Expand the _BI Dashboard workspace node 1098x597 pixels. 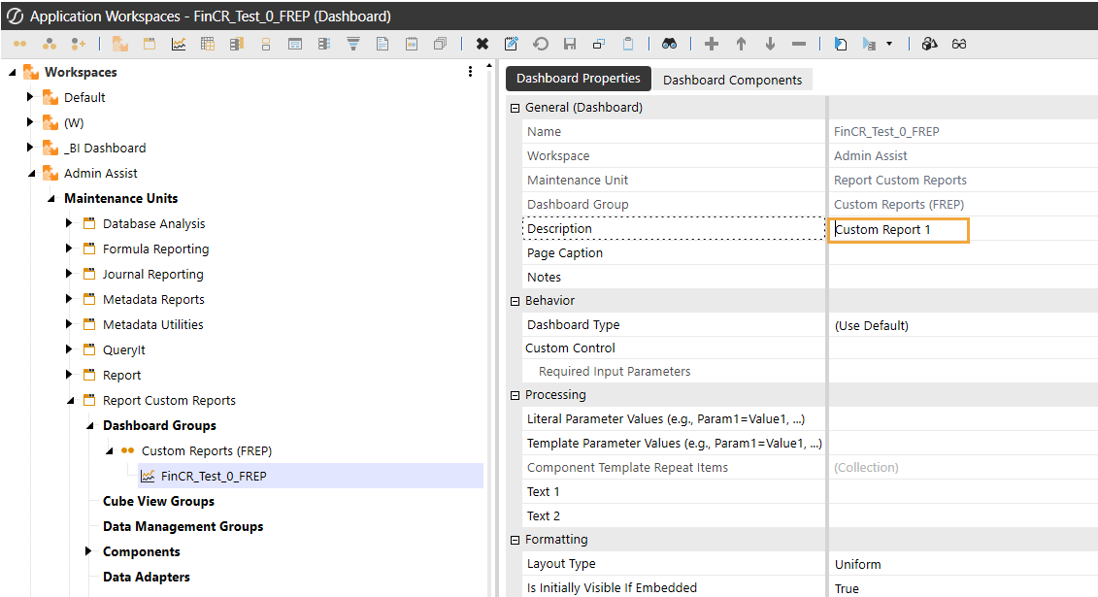(x=30, y=148)
